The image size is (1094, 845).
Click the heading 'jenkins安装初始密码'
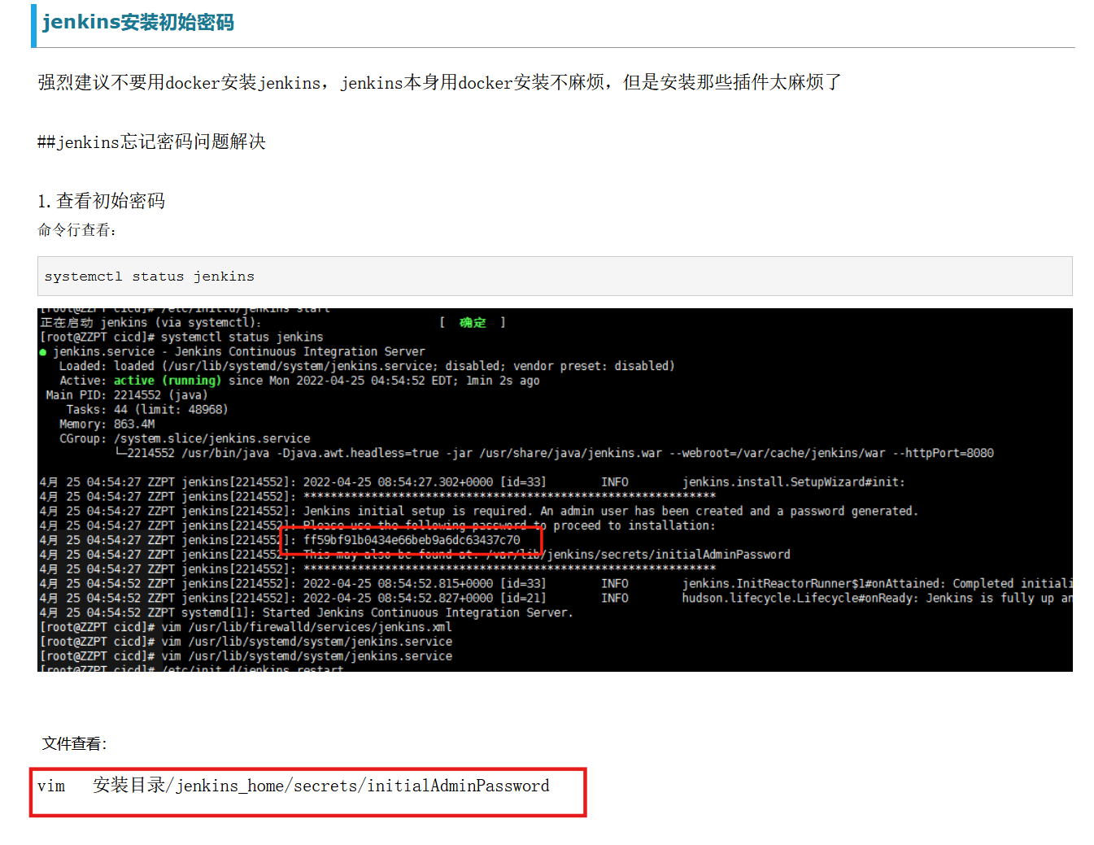point(137,22)
